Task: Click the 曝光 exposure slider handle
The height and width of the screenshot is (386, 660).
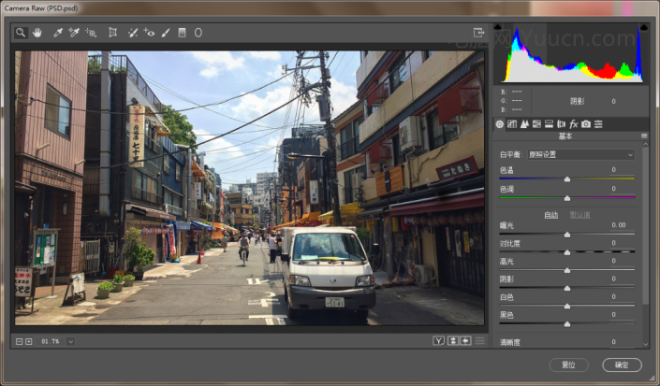Action: coord(566,235)
